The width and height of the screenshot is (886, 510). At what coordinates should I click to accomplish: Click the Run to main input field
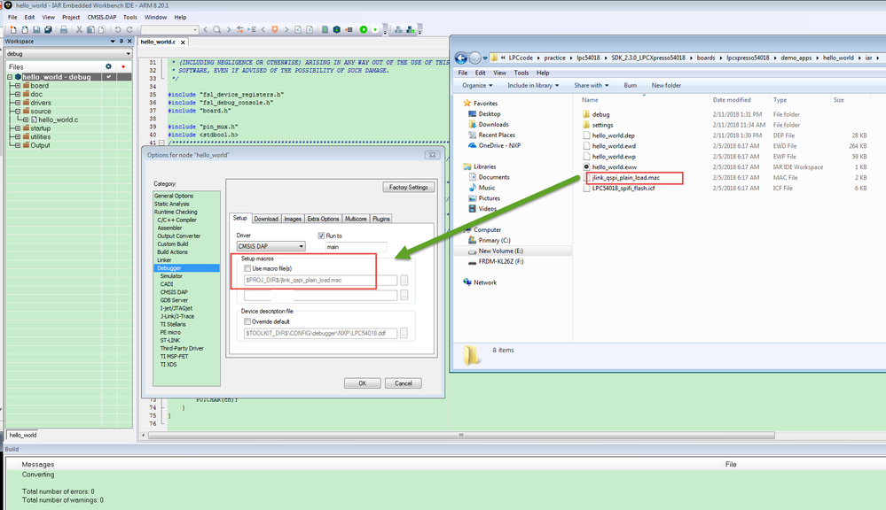click(x=356, y=246)
